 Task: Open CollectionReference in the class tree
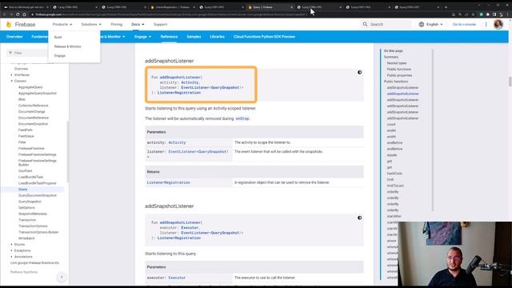click(x=34, y=106)
